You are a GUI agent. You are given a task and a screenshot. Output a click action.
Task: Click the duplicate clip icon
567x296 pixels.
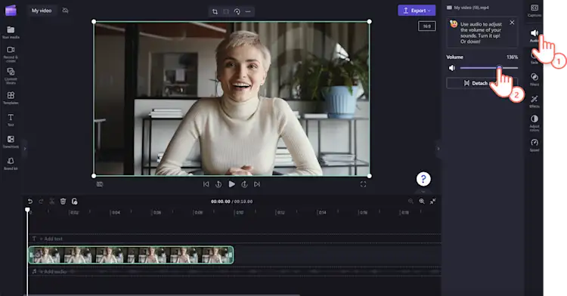[74, 202]
